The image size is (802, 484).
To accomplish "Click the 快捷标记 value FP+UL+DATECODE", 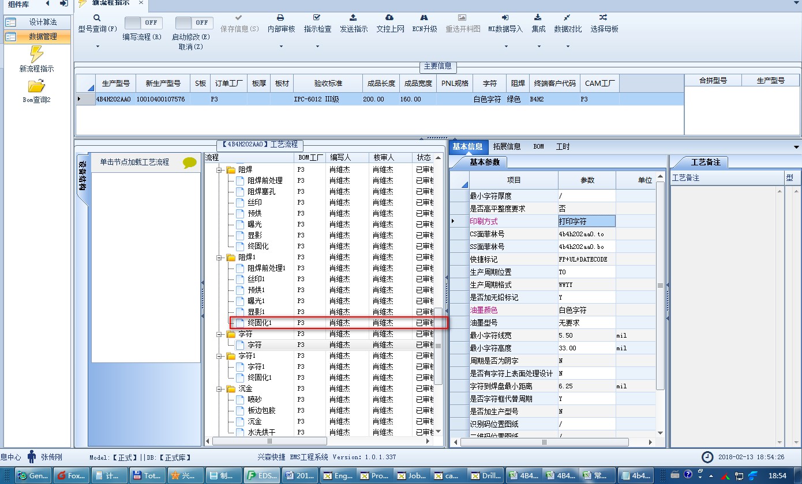I will point(587,259).
